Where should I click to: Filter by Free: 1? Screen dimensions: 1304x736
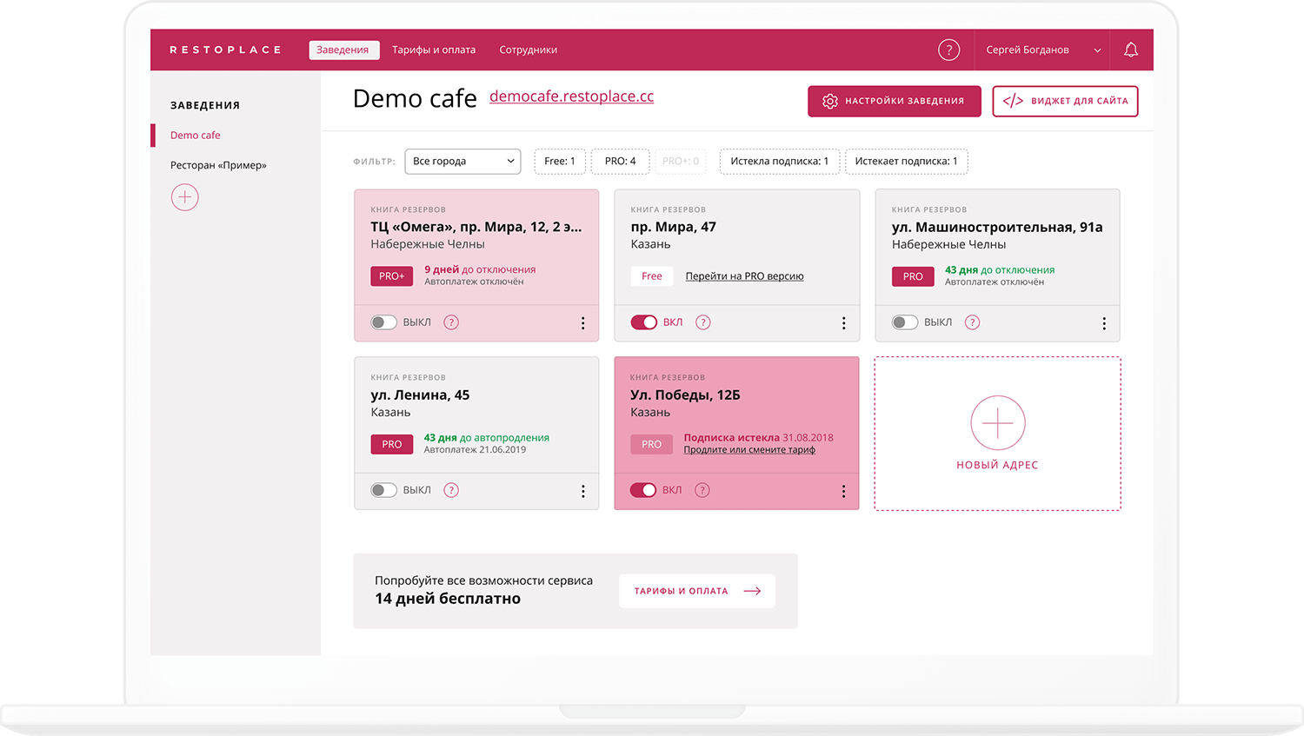560,161
